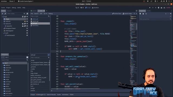Toggle visibility of PathFollow2D node
The width and height of the screenshot is (173, 97).
click(x=27, y=35)
